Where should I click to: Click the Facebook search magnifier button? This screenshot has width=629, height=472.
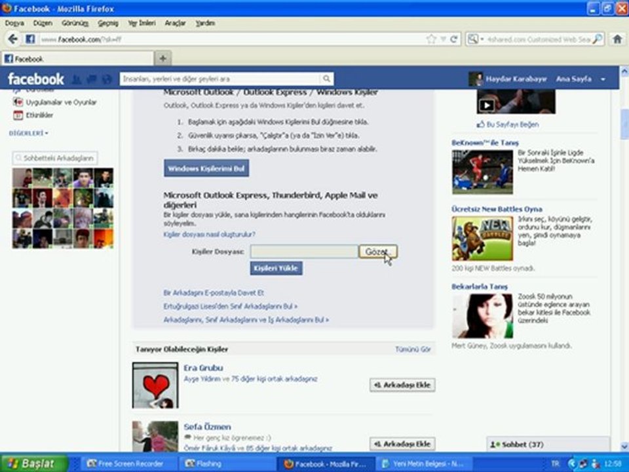(326, 79)
